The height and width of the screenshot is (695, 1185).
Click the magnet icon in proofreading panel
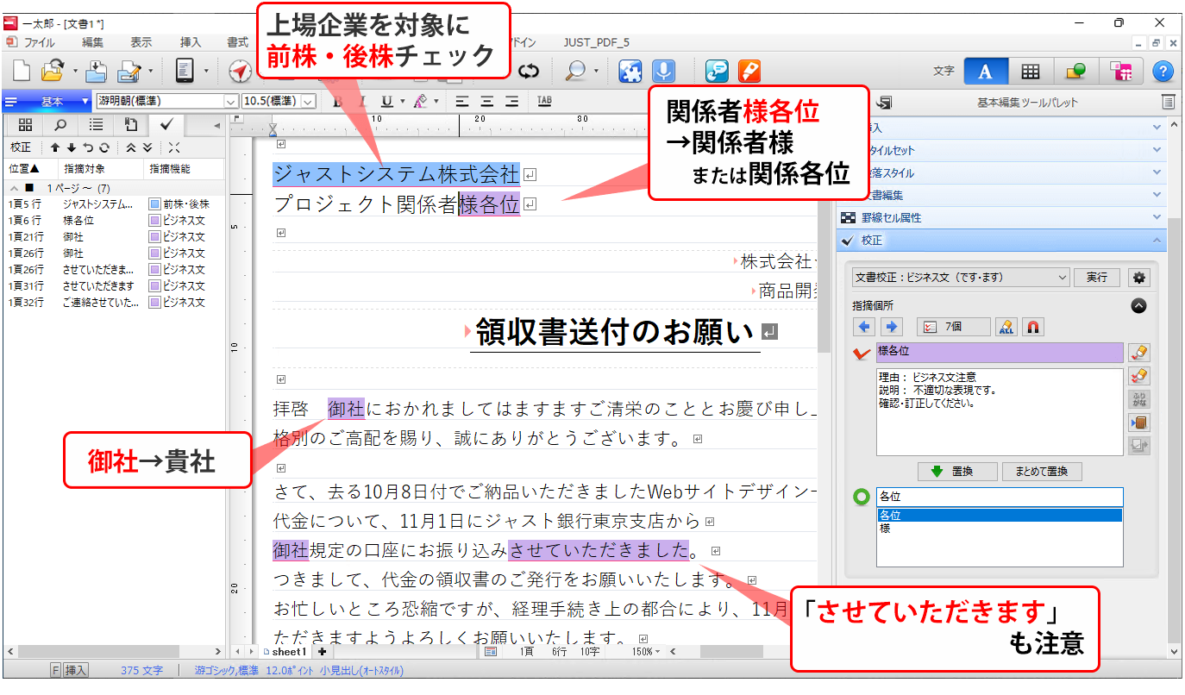[x=1032, y=327]
